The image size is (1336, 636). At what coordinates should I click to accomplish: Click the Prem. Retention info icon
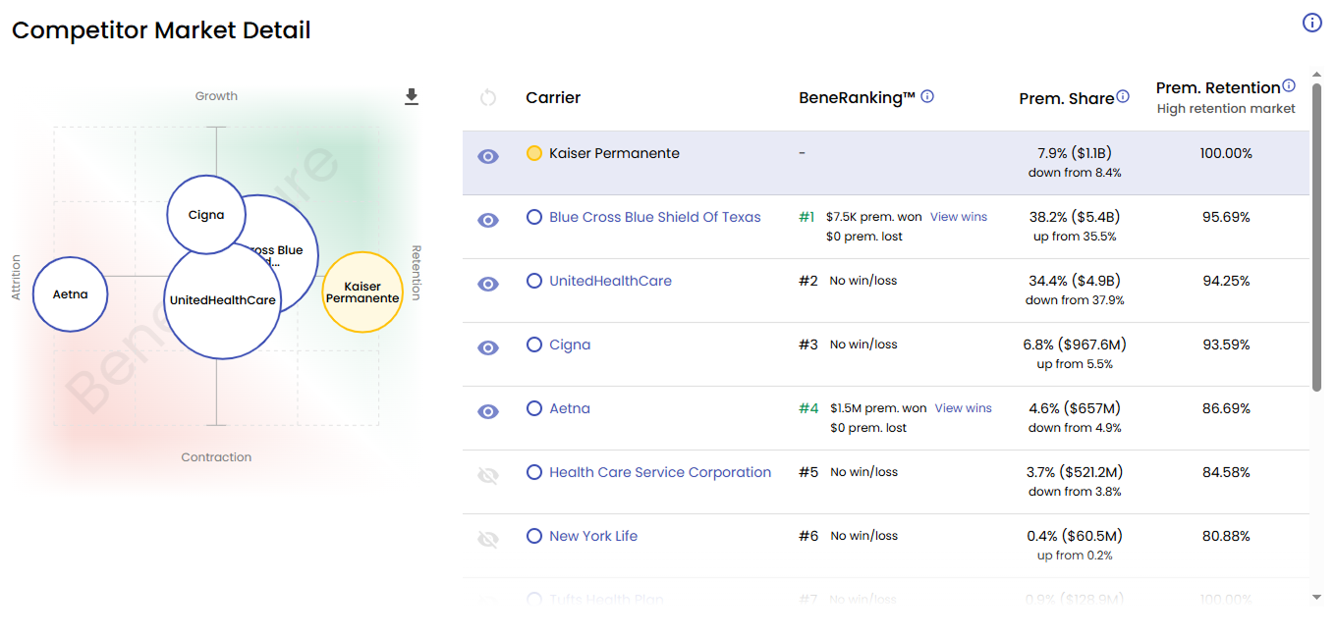click(1288, 83)
